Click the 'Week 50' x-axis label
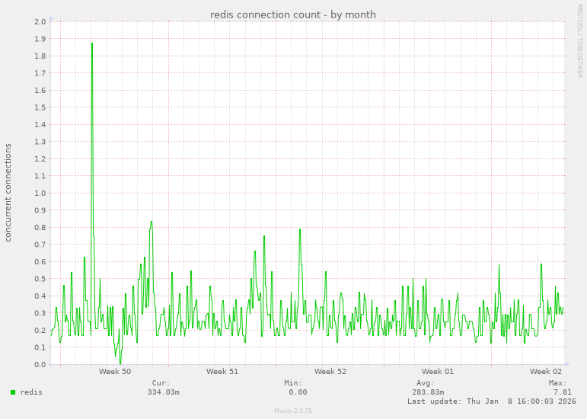The image size is (587, 419). 115,372
